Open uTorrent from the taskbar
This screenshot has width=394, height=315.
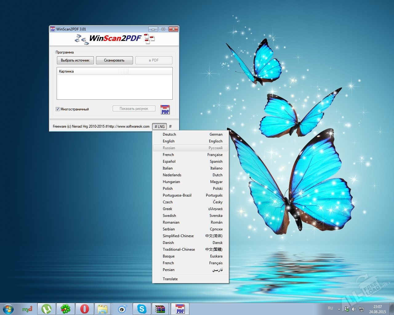[x=46, y=309]
